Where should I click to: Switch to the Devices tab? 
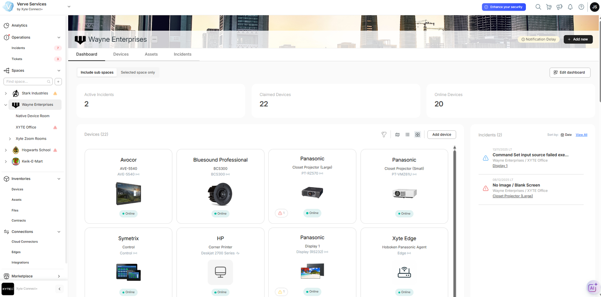121,54
